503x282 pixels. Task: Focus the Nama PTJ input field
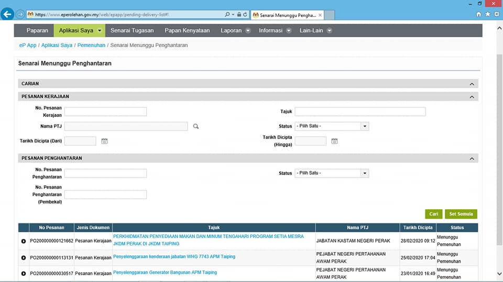[x=126, y=126]
